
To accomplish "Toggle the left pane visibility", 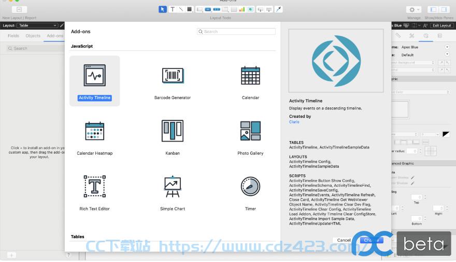I will click(x=433, y=10).
